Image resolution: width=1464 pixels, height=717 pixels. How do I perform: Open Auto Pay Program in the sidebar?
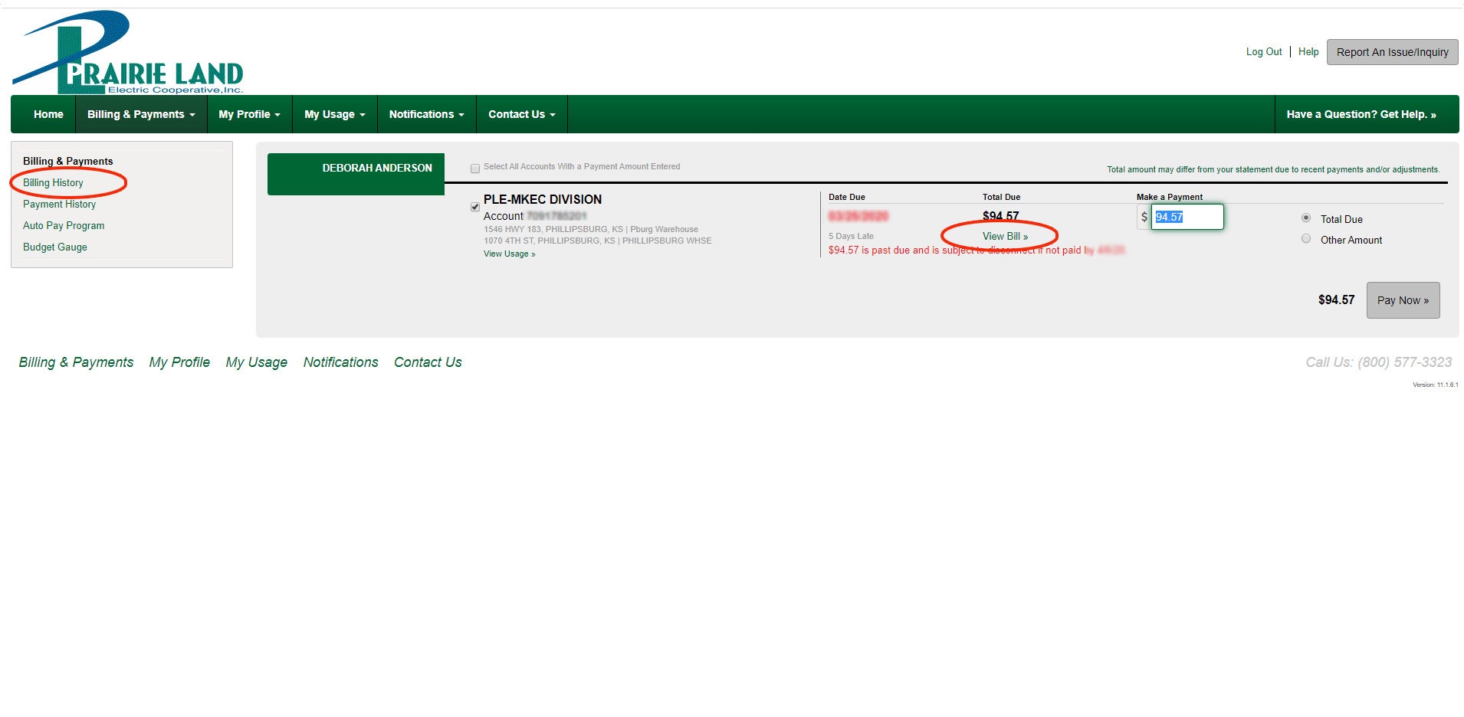(64, 225)
